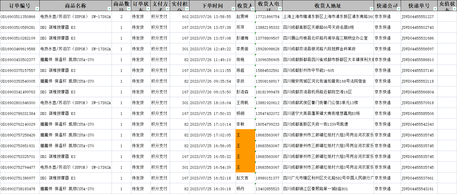Click orange-highlighted cell in row OD16902752794477
457x194 pixels.
pos(245,167)
